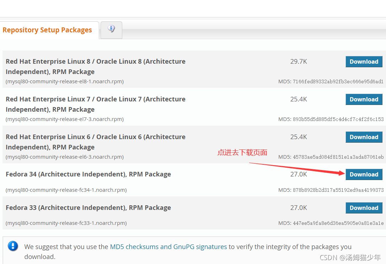
Task: Click the 29.7K file size value
Action: (x=299, y=62)
